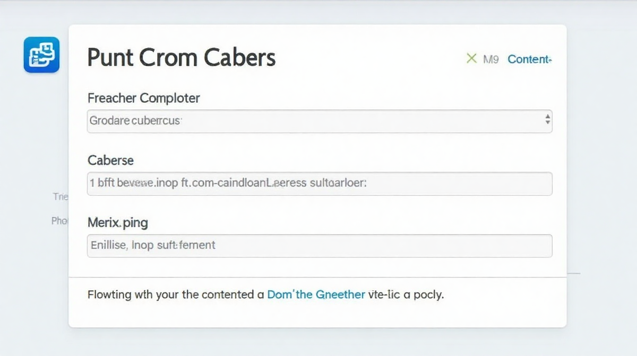Click the green X icon next to M9
The width and height of the screenshot is (637, 356).
(x=471, y=59)
